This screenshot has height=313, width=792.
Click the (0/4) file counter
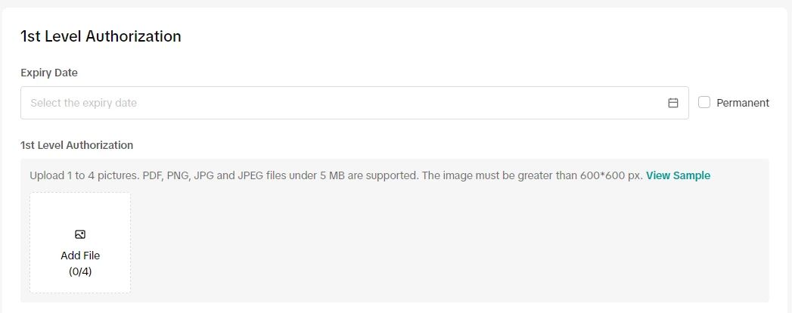[80, 271]
